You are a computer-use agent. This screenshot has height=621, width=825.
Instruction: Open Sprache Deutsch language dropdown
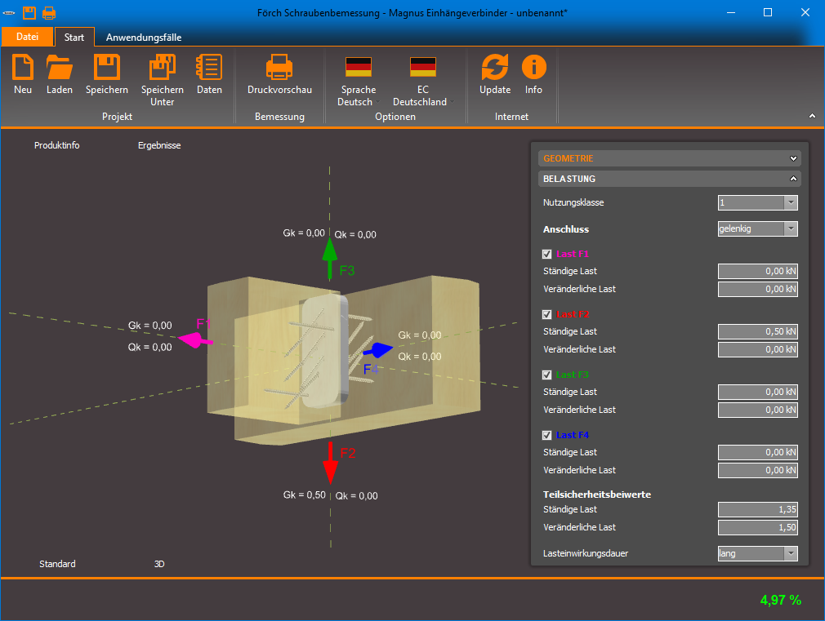pos(359,80)
